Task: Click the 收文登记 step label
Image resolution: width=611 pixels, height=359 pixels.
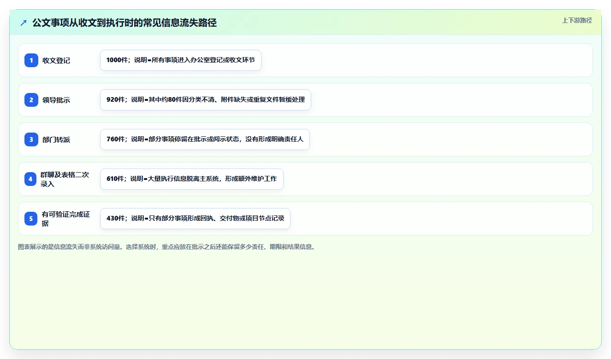Action: (56, 60)
